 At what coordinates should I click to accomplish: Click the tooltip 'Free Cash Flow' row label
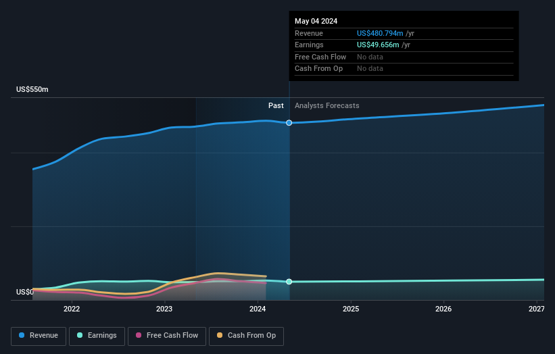(320, 57)
